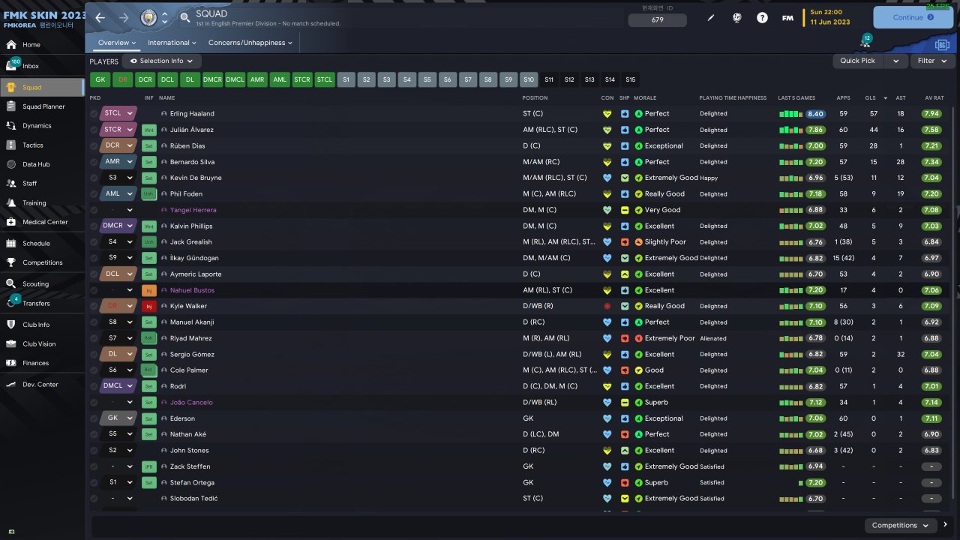
Task: Click the search magnifier icon
Action: coord(185,17)
